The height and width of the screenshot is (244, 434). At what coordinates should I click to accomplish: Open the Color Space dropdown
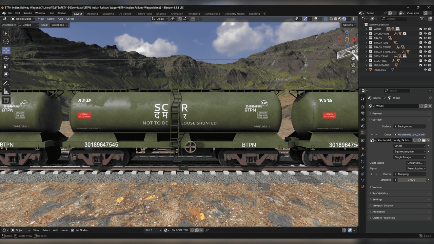(416, 163)
